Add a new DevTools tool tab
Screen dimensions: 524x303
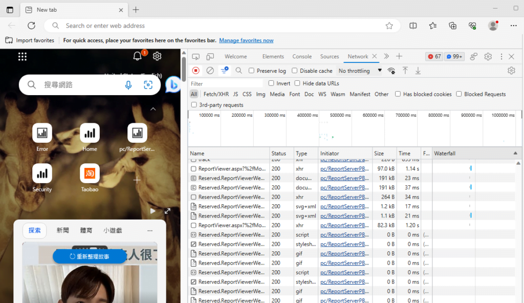399,56
